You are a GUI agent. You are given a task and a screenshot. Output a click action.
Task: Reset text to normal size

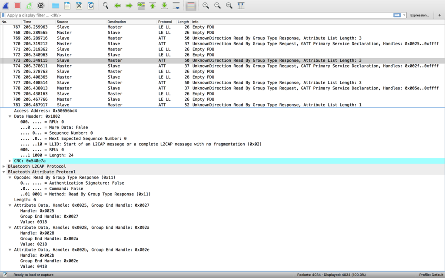click(229, 5)
